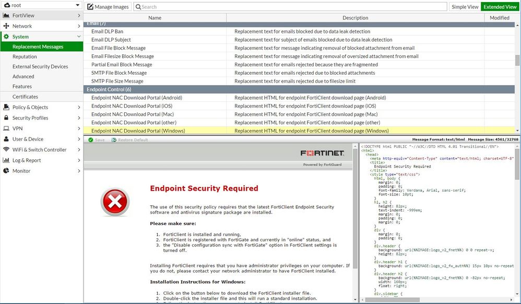Select Endpoint NAC Download Portal (Mac)
Screen dimensions: 521x304
pyautogui.click(x=299, y=114)
